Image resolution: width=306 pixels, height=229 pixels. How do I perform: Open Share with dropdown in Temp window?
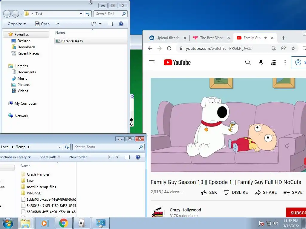tap(50, 157)
